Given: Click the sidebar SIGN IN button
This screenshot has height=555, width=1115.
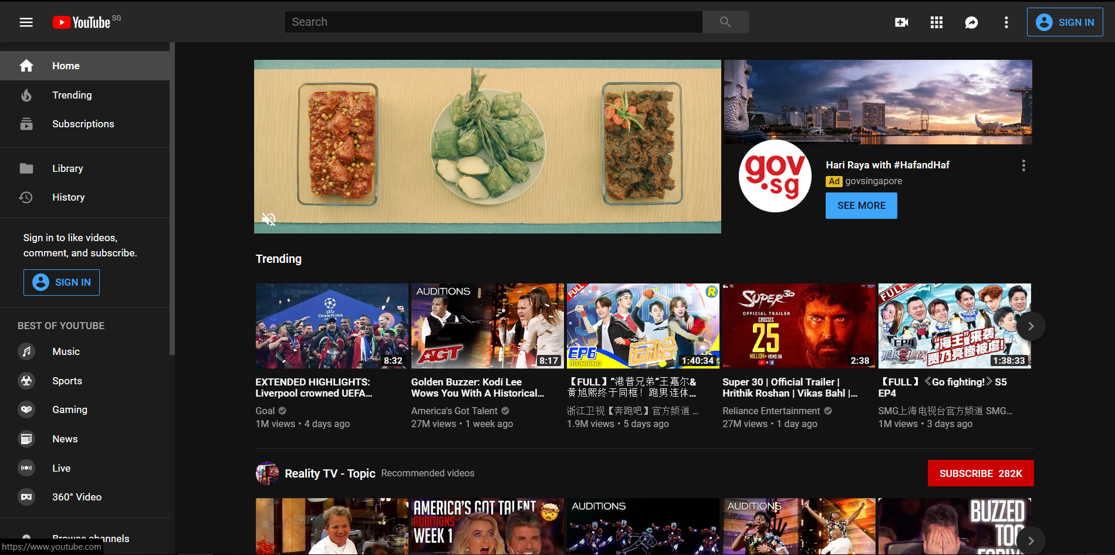Looking at the screenshot, I should [62, 282].
